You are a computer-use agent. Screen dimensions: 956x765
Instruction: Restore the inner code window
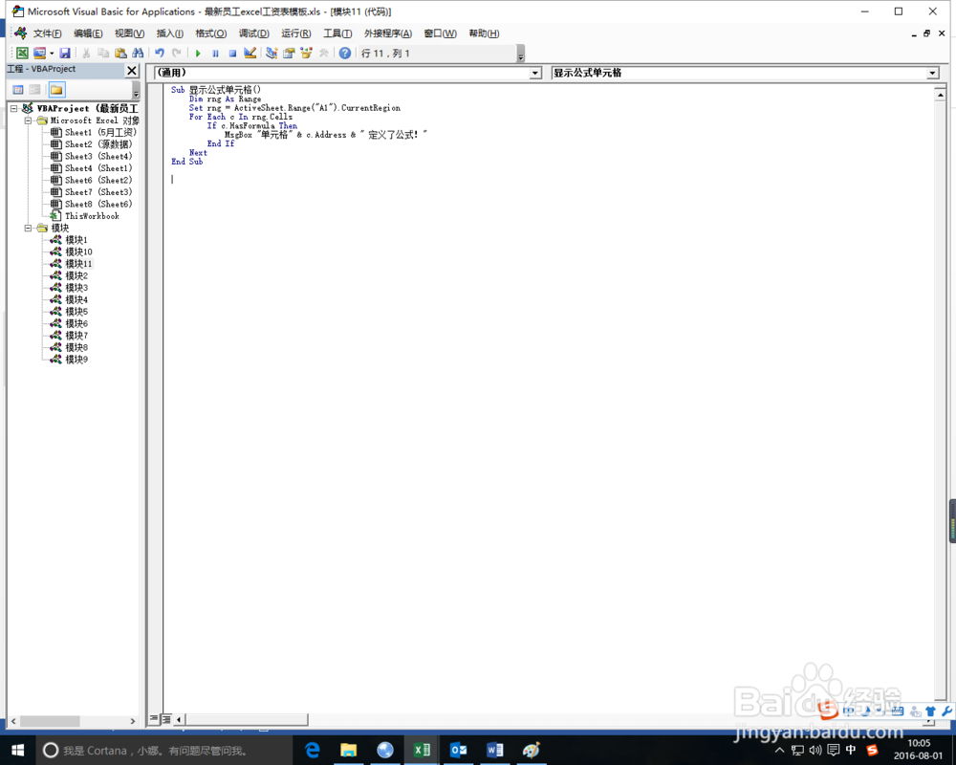(926, 33)
